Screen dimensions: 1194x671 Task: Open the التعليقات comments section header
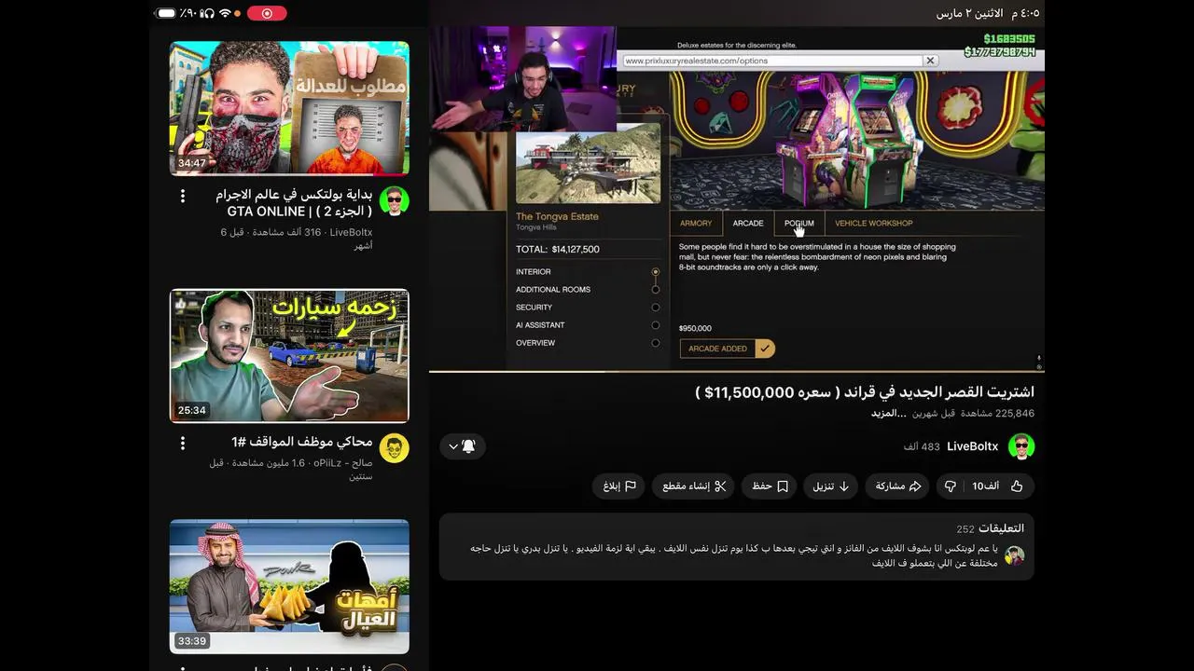pos(1001,528)
